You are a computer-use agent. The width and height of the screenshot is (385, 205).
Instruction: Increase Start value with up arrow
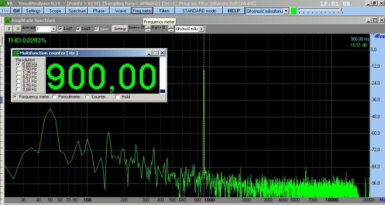point(171,27)
